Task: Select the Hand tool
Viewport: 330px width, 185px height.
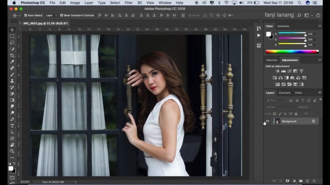Action: click(x=12, y=145)
